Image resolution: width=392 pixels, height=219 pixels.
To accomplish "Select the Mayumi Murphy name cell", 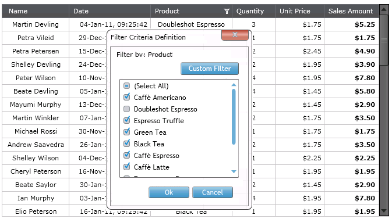I will pos(36,105).
